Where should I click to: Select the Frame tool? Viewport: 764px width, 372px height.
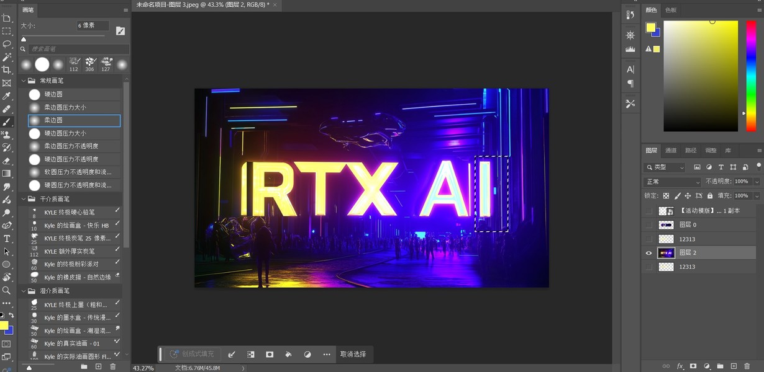pyautogui.click(x=6, y=83)
